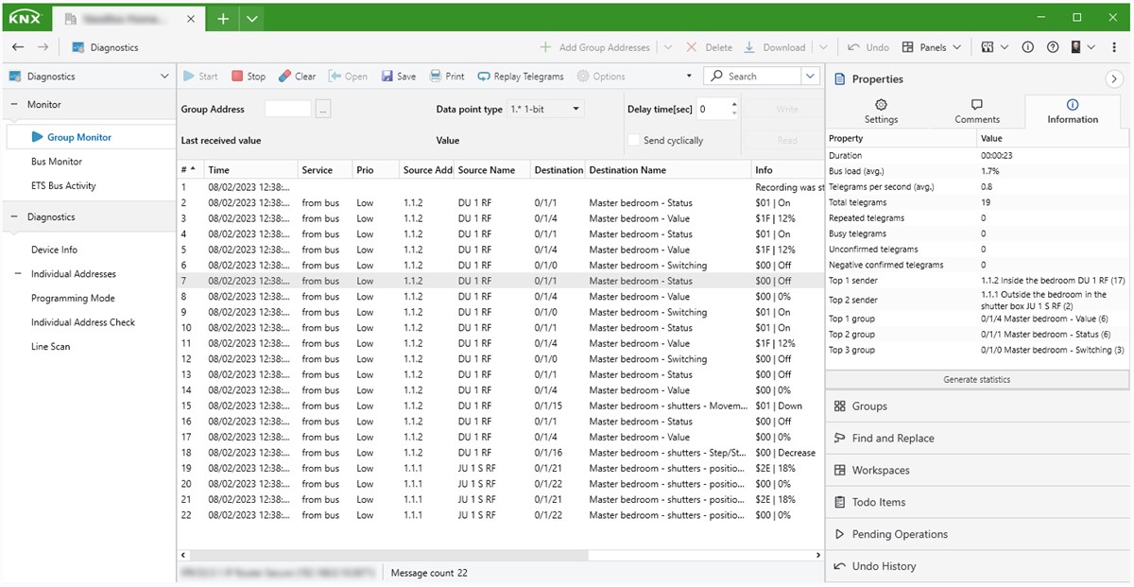Image resolution: width=1134 pixels, height=587 pixels.
Task: Increase Delay time using the up stepper
Action: tap(733, 103)
